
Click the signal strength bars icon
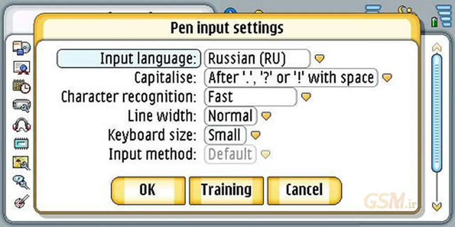[x=443, y=16]
